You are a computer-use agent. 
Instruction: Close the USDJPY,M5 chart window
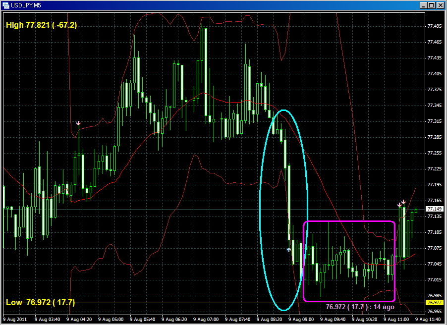(x=440, y=5)
